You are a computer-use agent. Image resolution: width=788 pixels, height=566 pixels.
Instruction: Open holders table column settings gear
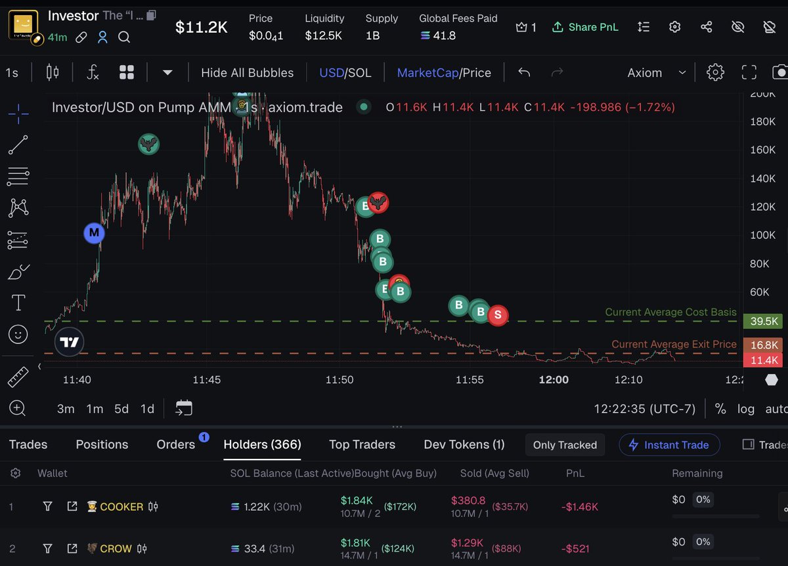coord(16,473)
